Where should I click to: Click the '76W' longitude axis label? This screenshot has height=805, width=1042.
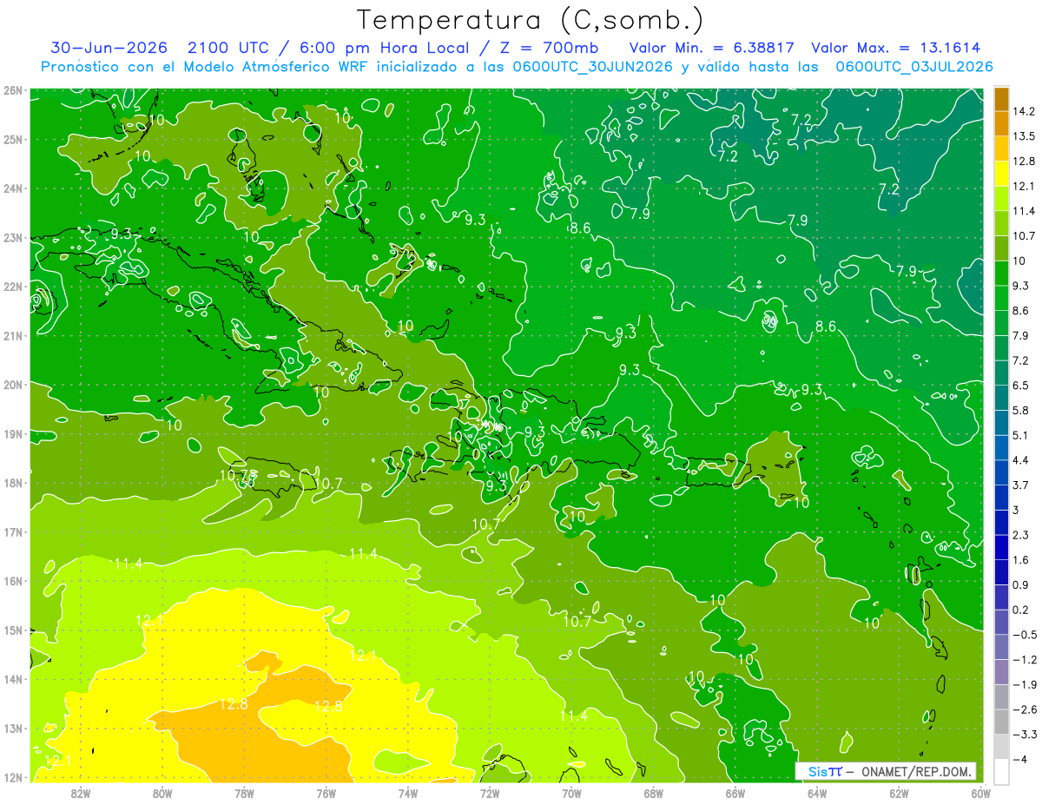point(326,793)
